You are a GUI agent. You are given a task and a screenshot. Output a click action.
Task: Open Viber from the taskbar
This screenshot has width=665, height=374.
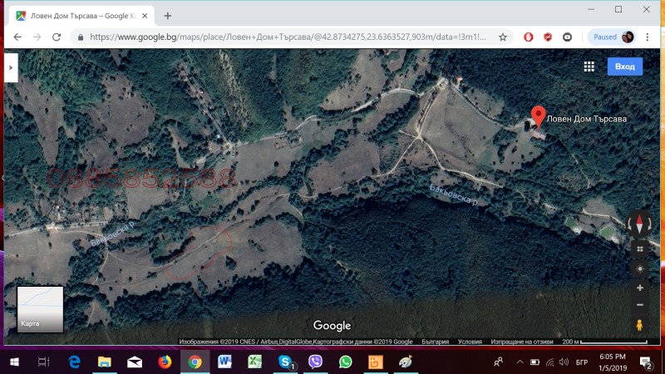(315, 362)
